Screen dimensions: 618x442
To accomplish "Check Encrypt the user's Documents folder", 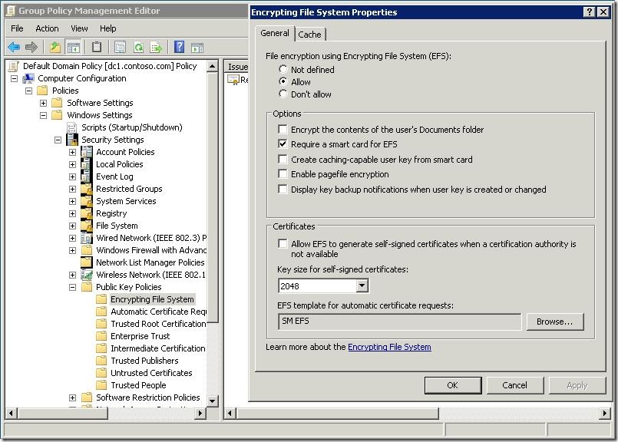I will click(283, 129).
